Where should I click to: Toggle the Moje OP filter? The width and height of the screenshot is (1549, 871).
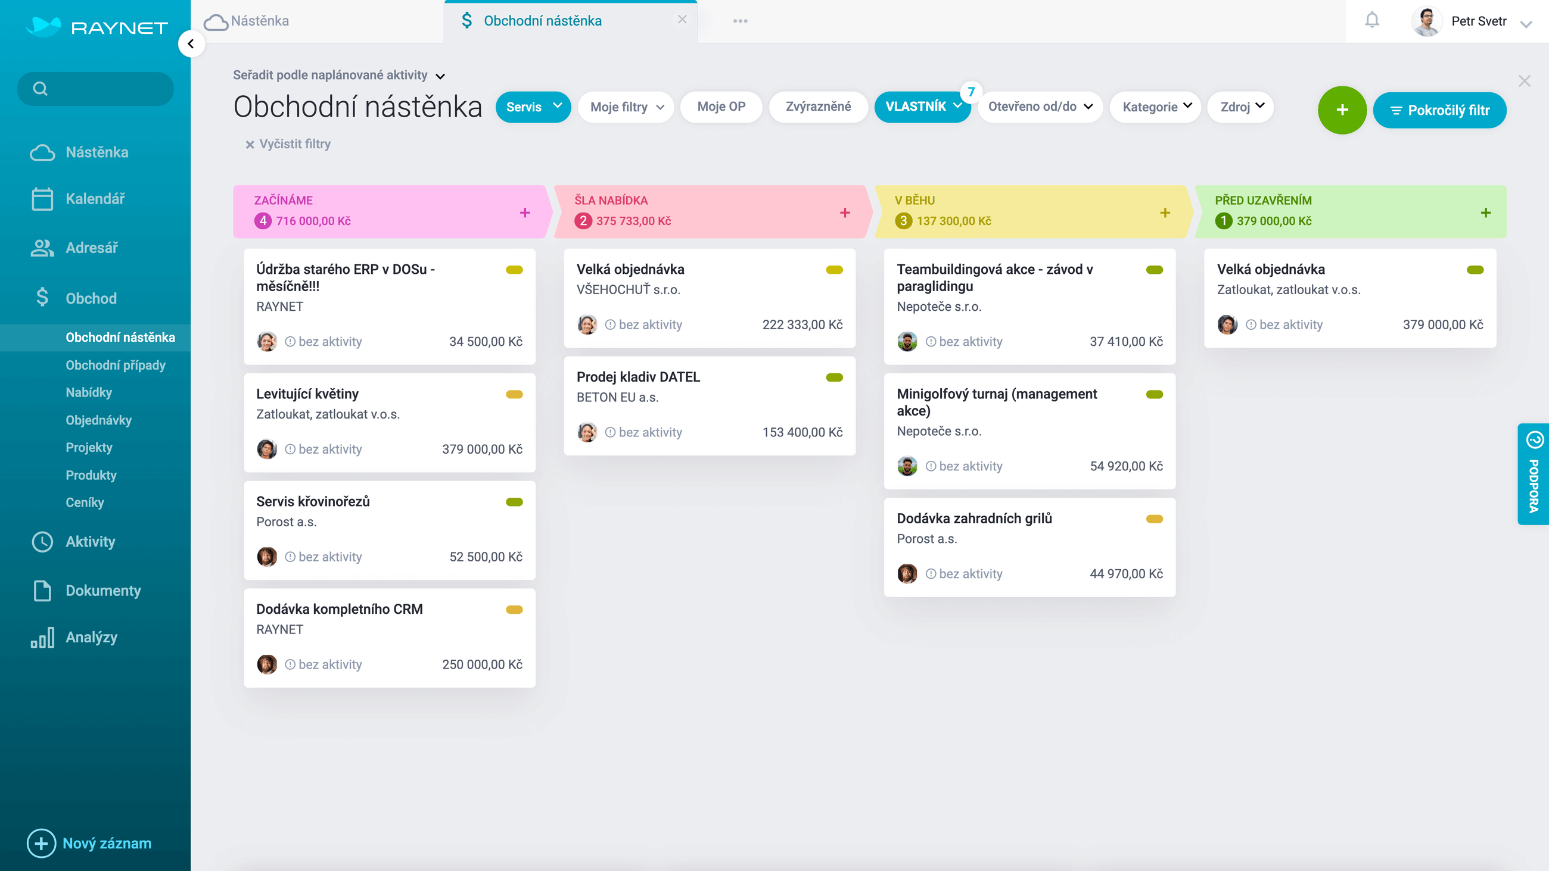(721, 107)
